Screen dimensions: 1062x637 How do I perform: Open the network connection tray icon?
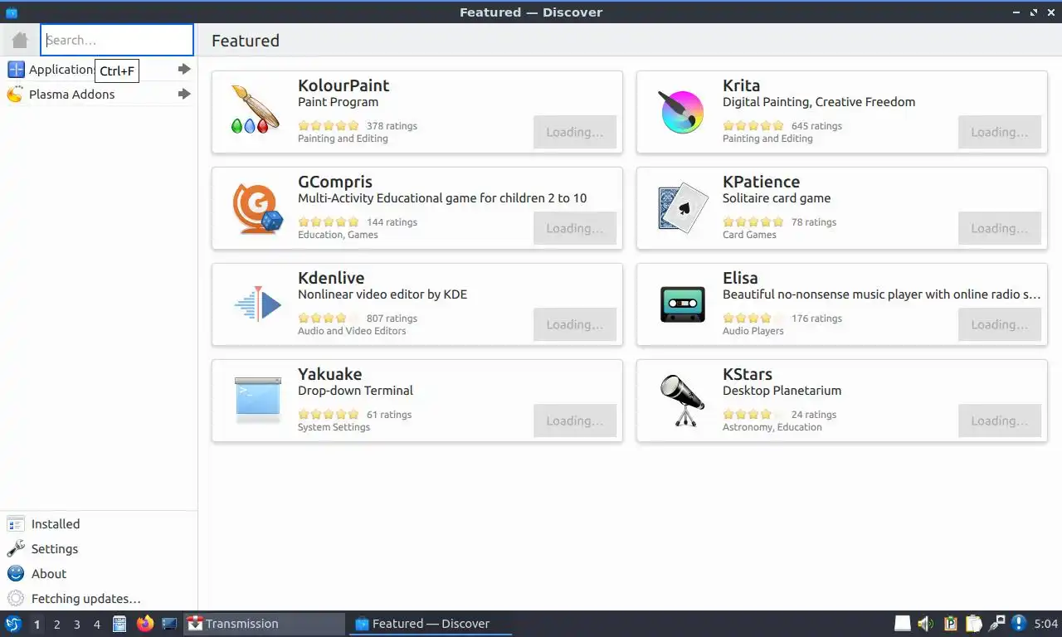[997, 624]
